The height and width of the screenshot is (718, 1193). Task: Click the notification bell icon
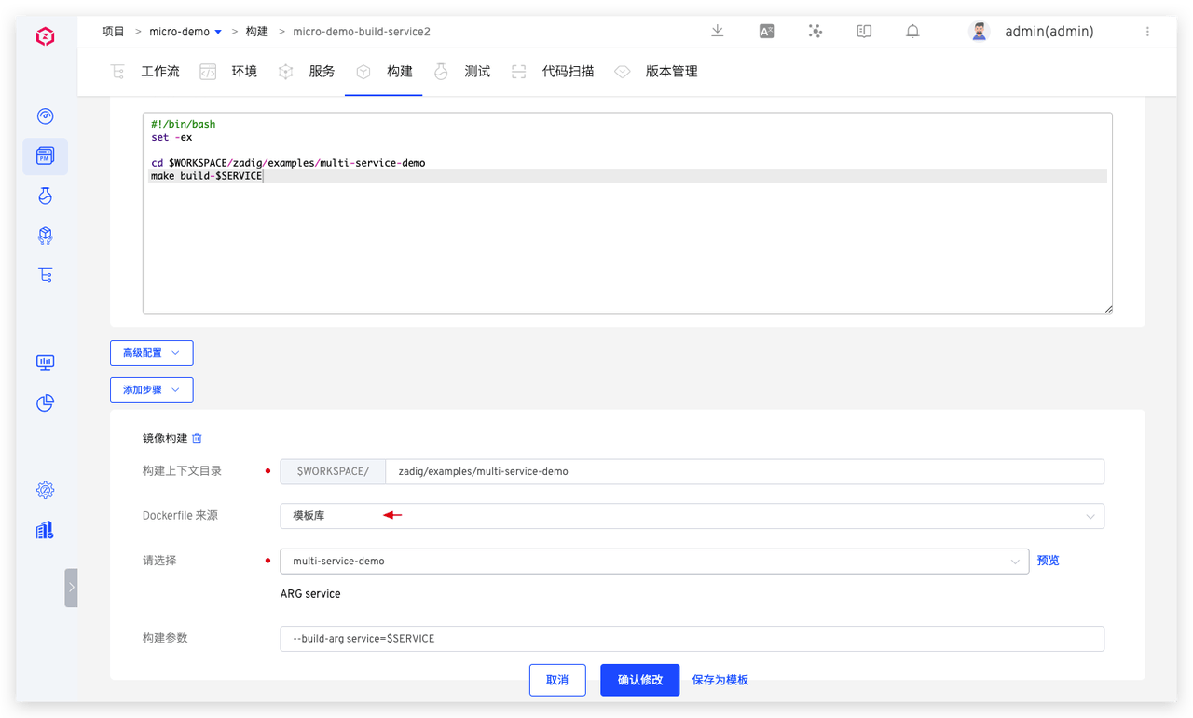[912, 31]
